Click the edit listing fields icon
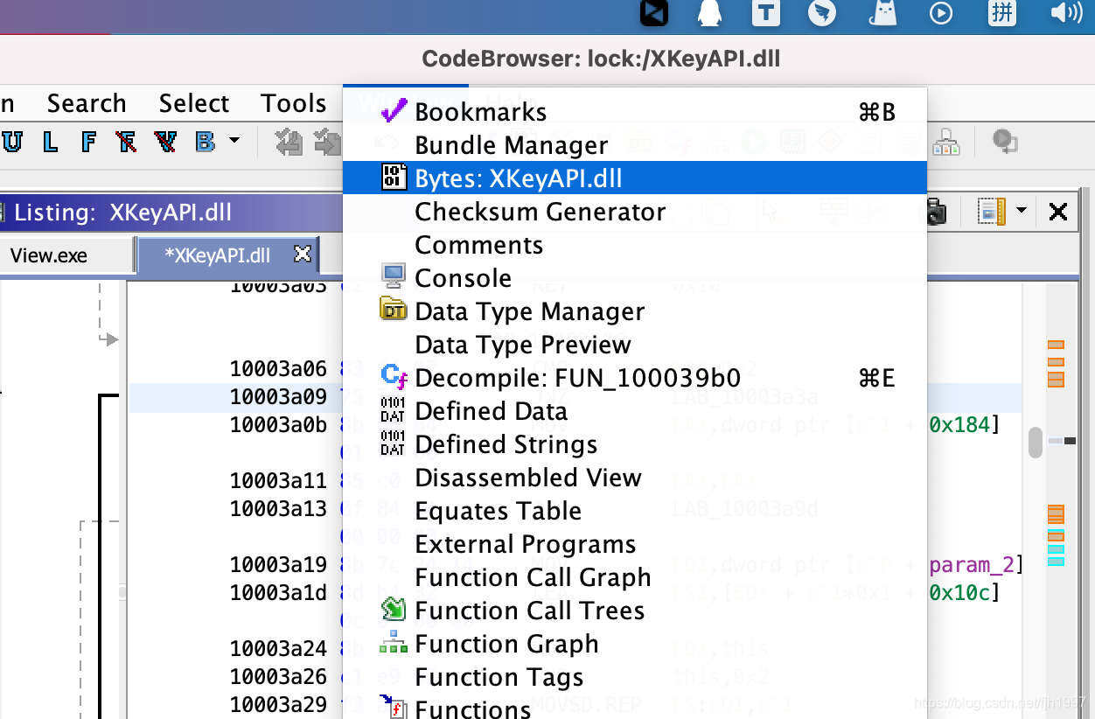Image resolution: width=1095 pixels, height=719 pixels. [x=991, y=212]
